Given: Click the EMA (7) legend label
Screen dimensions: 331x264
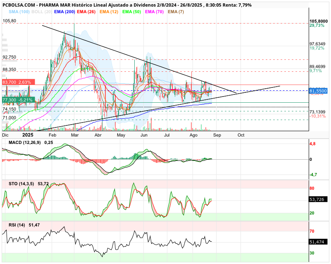Looking at the screenshot, I should 176,12.
